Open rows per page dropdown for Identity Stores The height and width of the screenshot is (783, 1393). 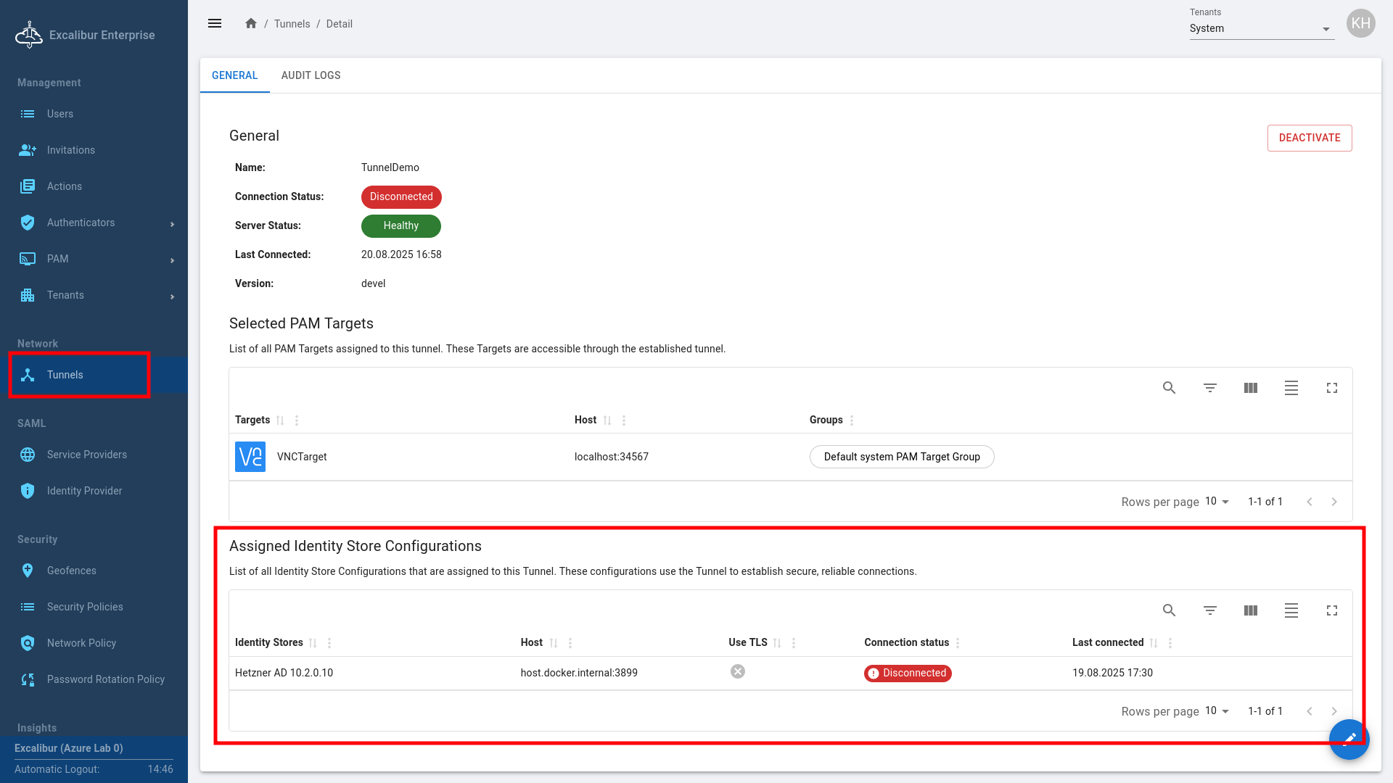click(x=1217, y=711)
